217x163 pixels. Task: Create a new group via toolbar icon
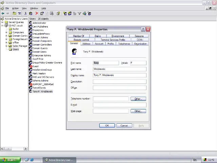70,14
